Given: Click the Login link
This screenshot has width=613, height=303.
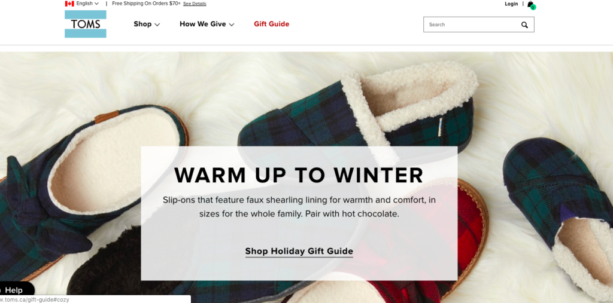Looking at the screenshot, I should click(x=511, y=4).
